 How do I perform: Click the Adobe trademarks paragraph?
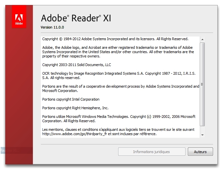coord(118,52)
